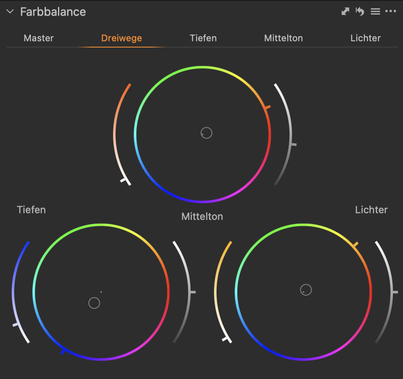Click the center point of the Mittelton color wheel
The height and width of the screenshot is (379, 403).
pyautogui.click(x=206, y=133)
